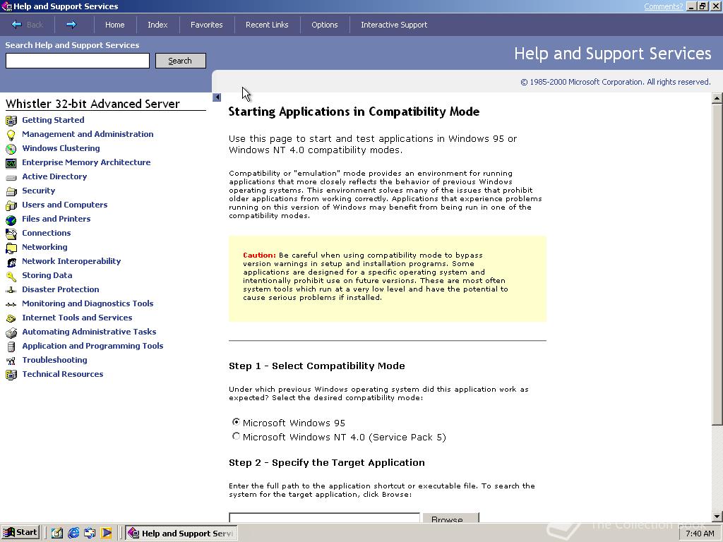The height and width of the screenshot is (542, 723).
Task: Click the Getting Started icon
Action: tap(11, 121)
